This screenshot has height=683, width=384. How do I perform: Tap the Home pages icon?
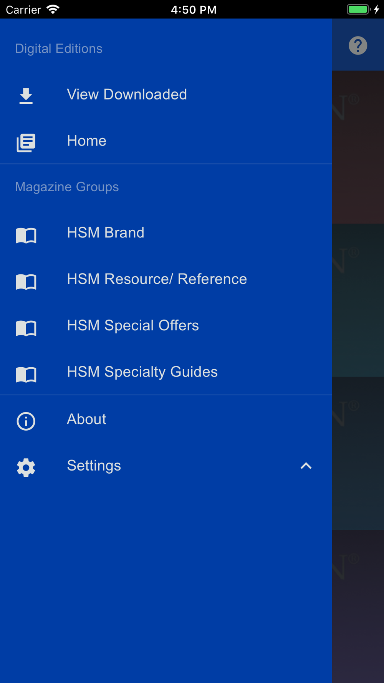click(x=26, y=143)
